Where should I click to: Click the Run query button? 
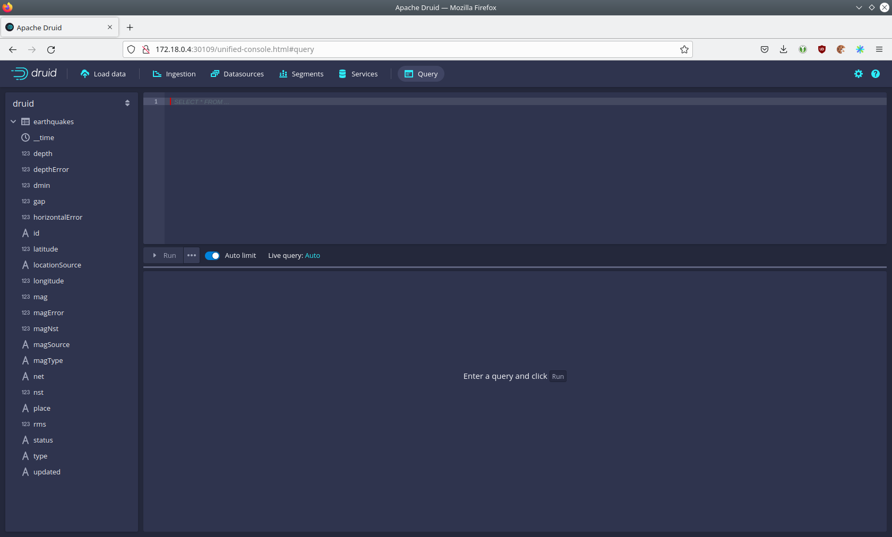point(164,256)
